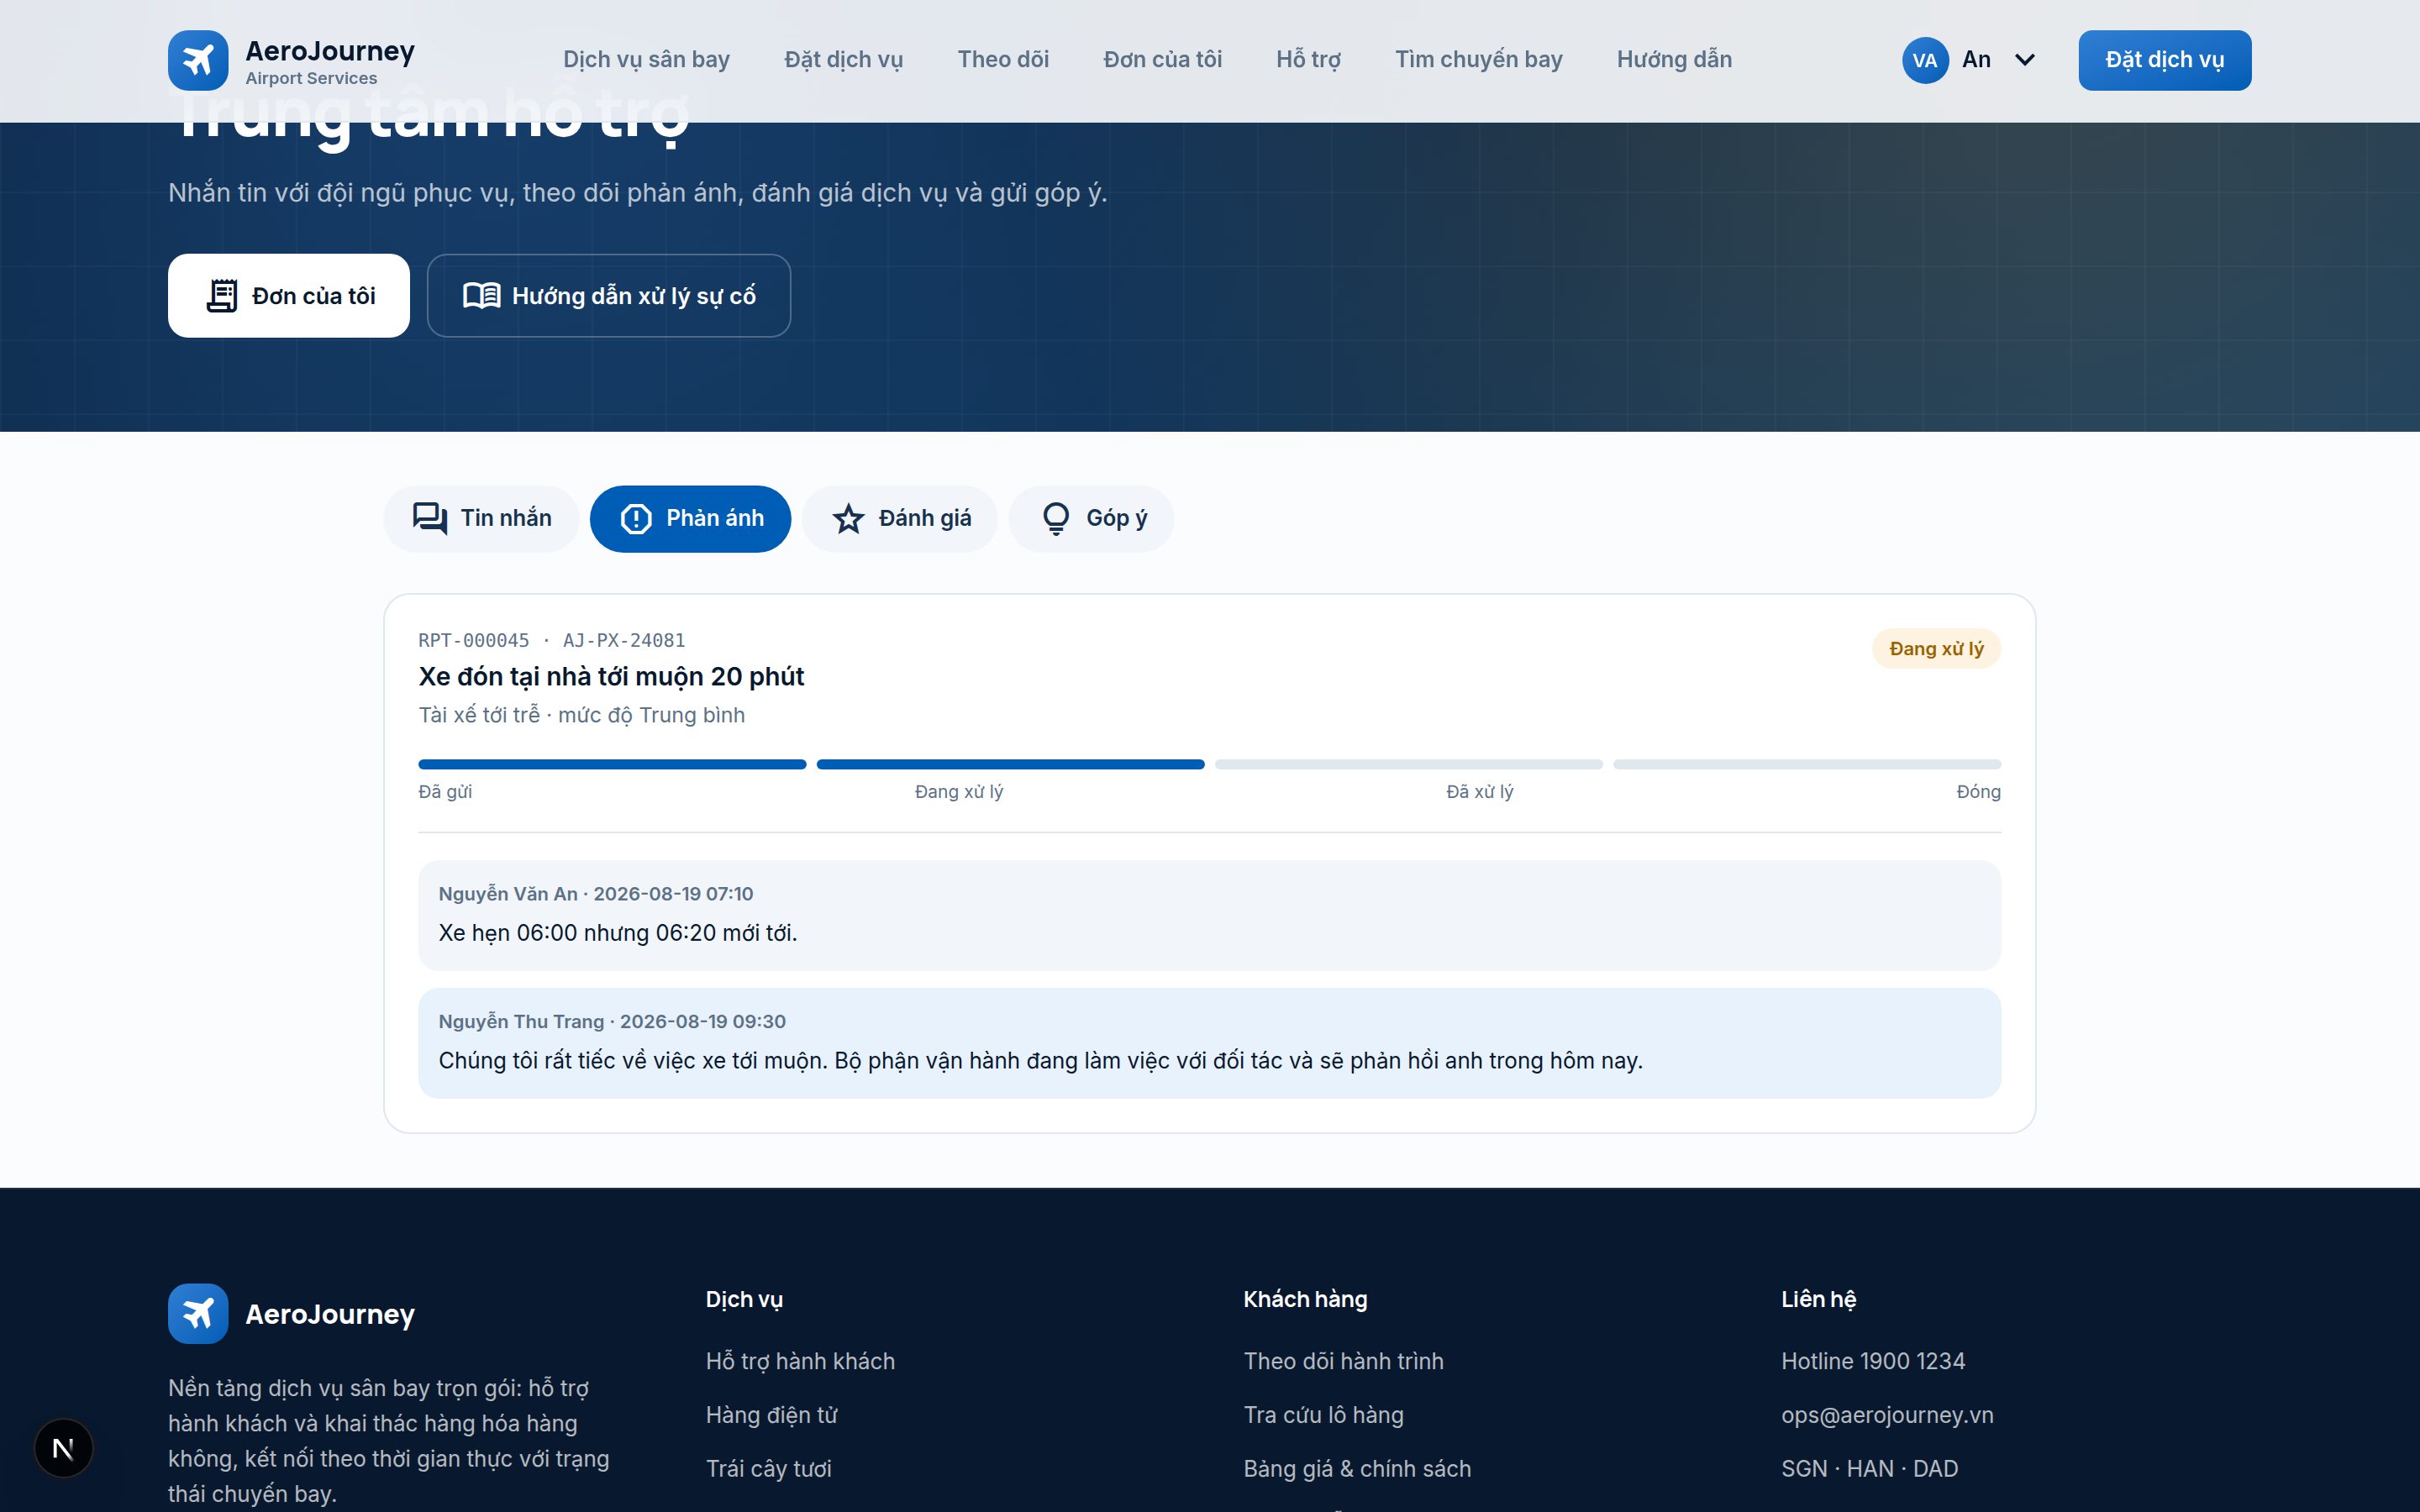The image size is (2420, 1512).
Task: Open Tìm chuyến bay nav item
Action: 1478,60
